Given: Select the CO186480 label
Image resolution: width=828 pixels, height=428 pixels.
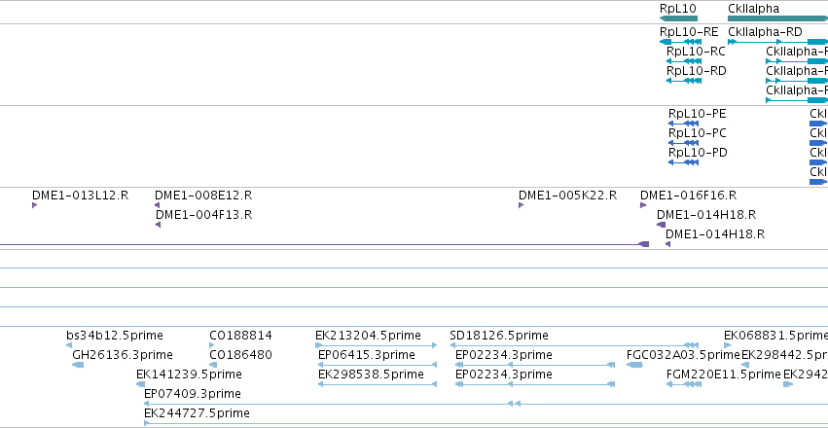Looking at the screenshot, I should point(240,355).
